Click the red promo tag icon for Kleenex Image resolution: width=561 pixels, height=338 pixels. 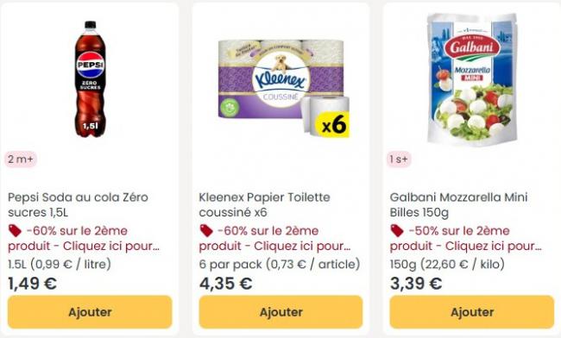tap(206, 231)
